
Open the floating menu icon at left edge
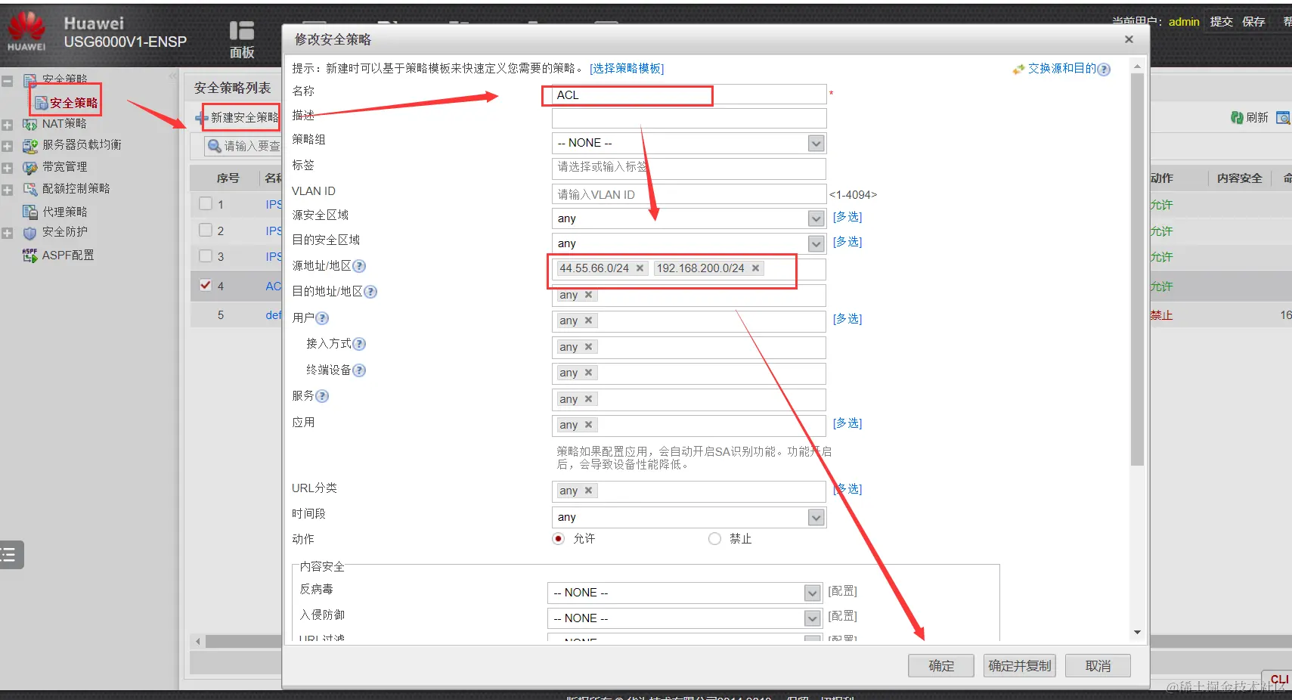(10, 555)
